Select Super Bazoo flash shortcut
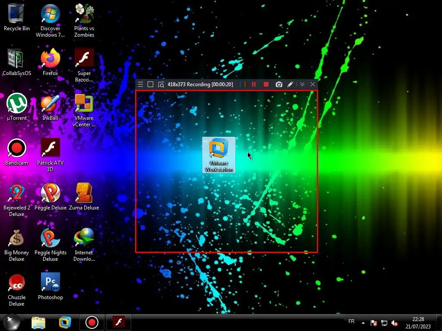 click(x=84, y=66)
